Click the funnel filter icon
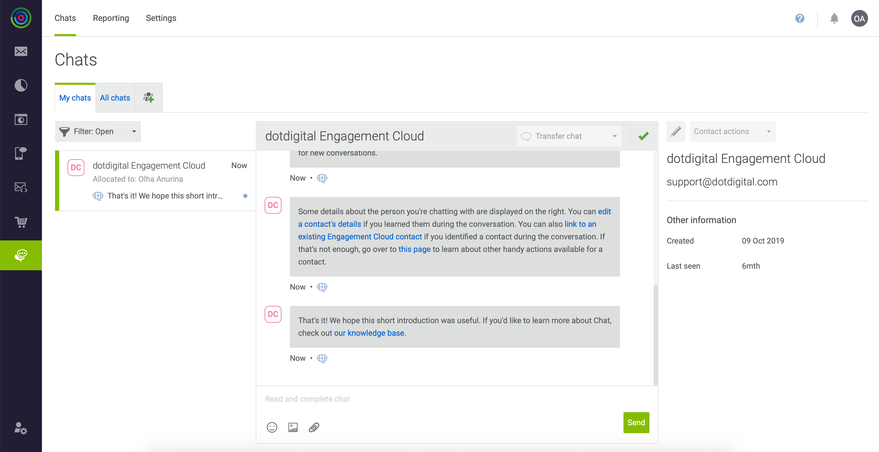The image size is (879, 452). (x=64, y=131)
